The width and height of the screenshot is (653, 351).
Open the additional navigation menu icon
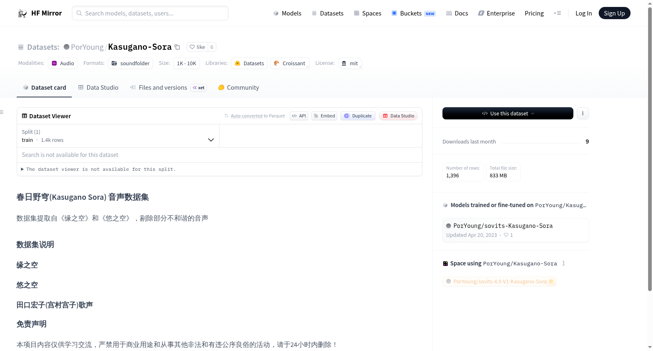pos(557,13)
